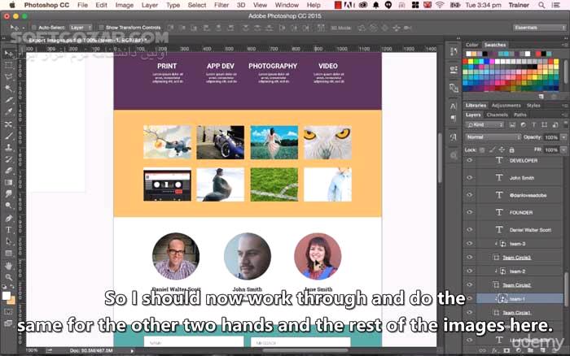Hide the DEVELOPER text layer
Viewport: 570px width, 356px height.
[x=470, y=160]
